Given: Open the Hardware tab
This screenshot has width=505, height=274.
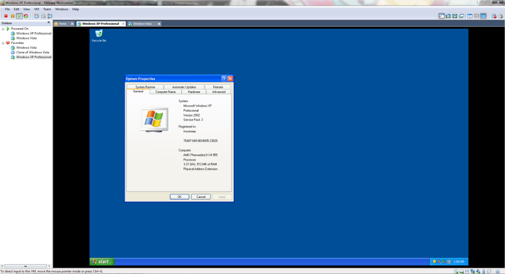Looking at the screenshot, I should pyautogui.click(x=194, y=92).
